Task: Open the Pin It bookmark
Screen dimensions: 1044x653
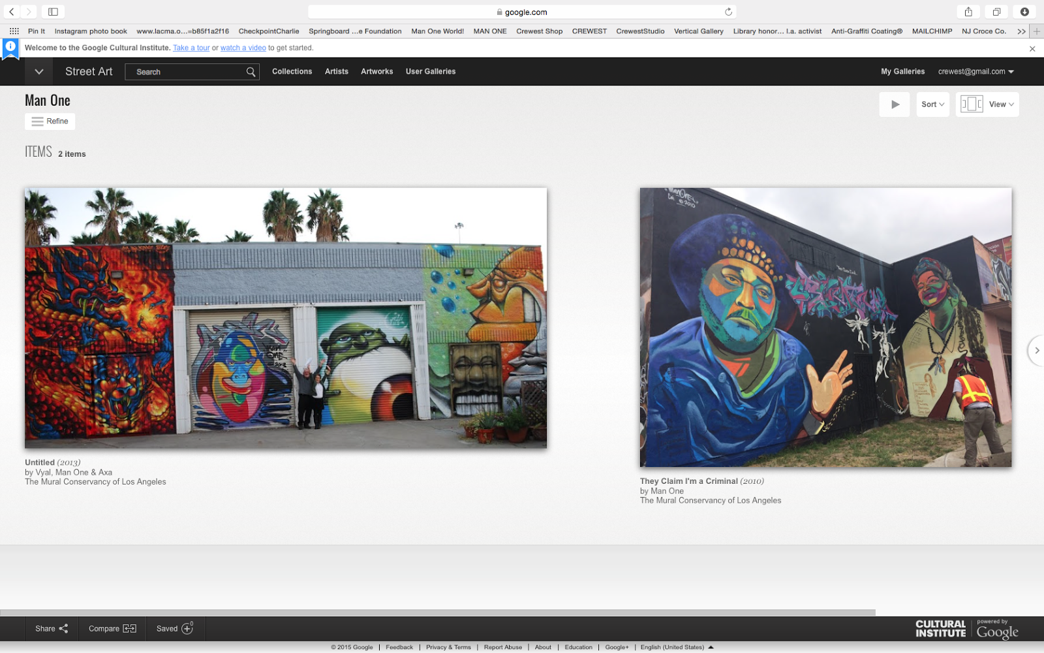Action: point(37,31)
